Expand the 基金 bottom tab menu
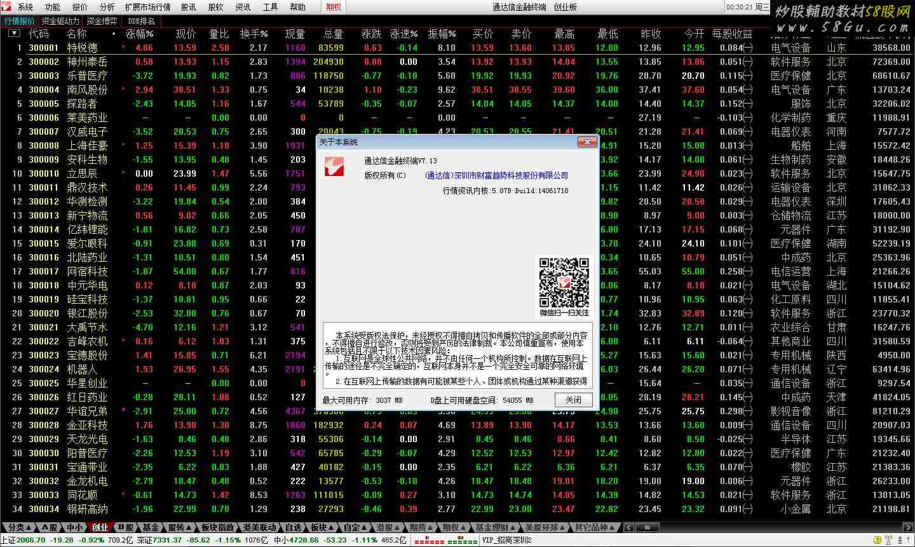This screenshot has height=547, width=915. click(151, 527)
